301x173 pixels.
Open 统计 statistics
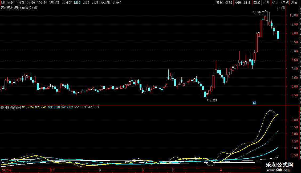pos(247,2)
